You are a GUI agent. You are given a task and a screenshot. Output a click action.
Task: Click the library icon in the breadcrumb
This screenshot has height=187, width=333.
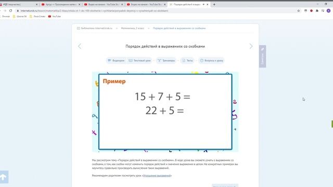point(79,28)
